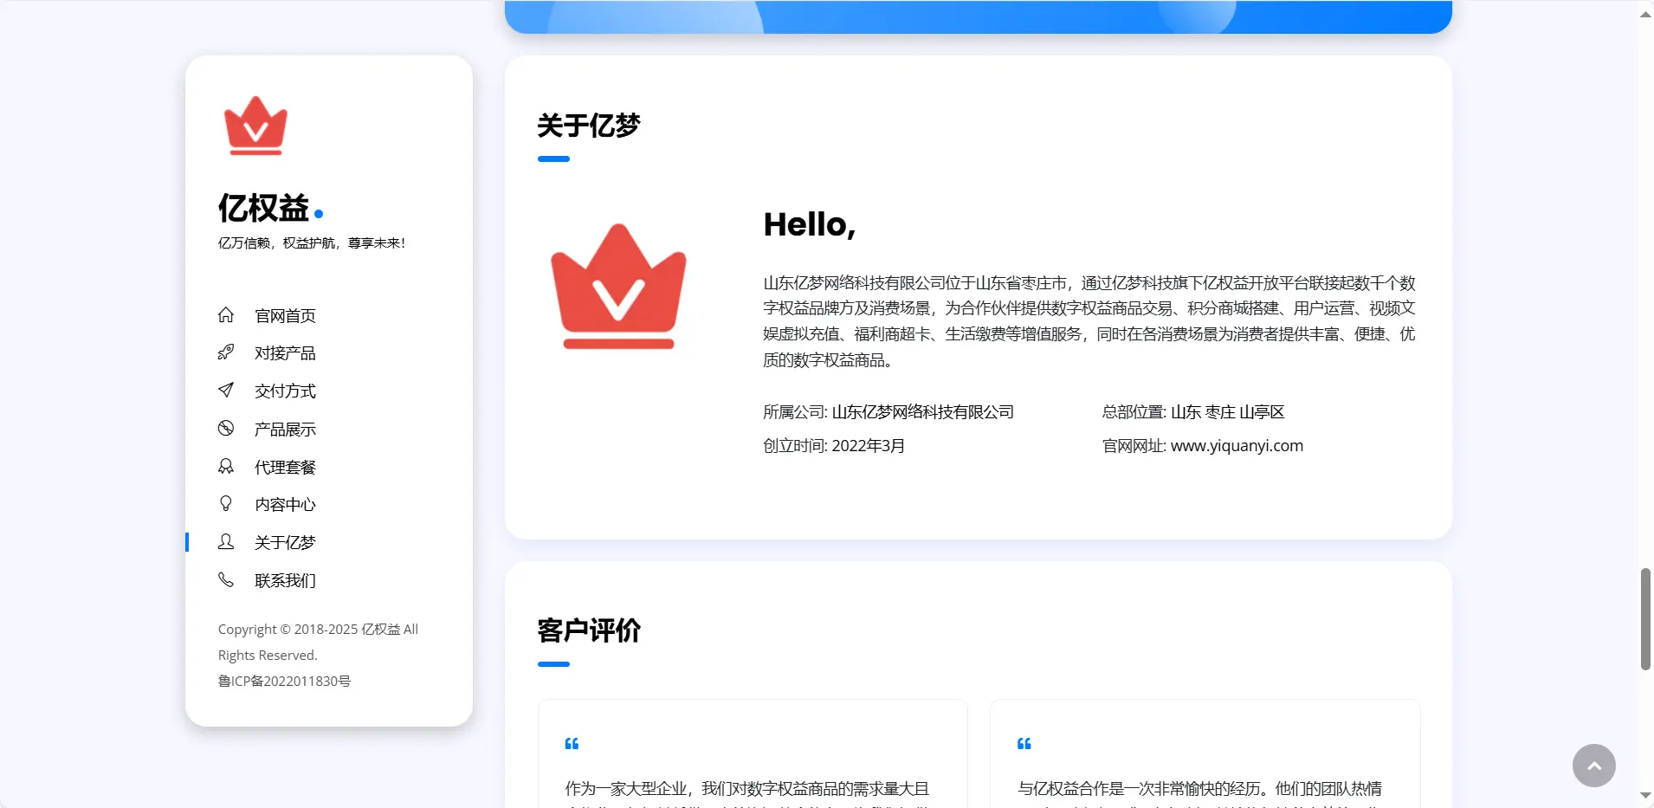Viewport: 1654px width, 808px height.
Task: Click the 鲁ICP备2022011830号 registration text
Action: [x=284, y=681]
